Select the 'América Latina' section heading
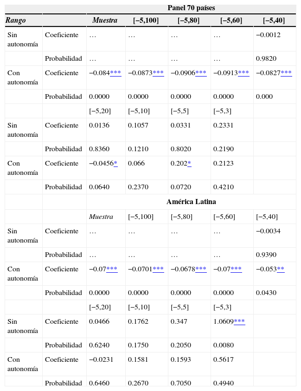 (191, 202)
